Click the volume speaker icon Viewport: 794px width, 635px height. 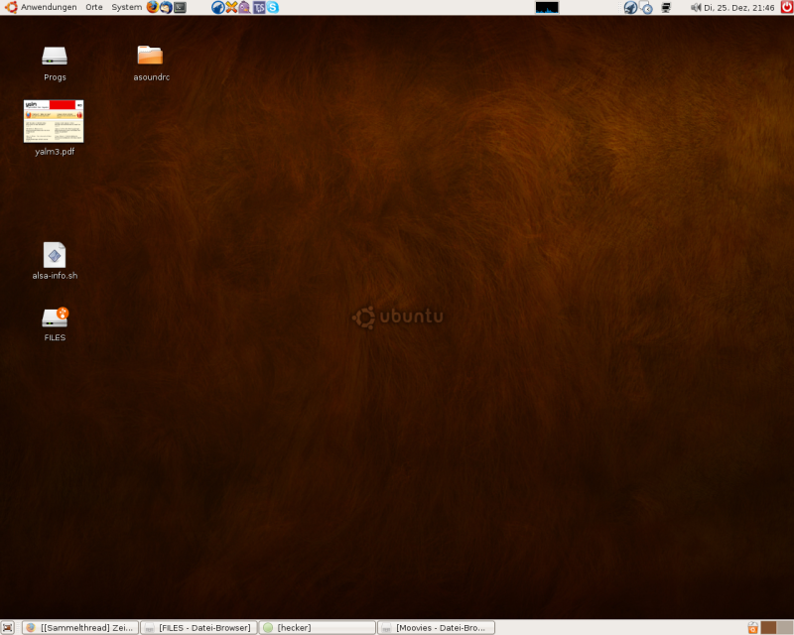point(696,7)
